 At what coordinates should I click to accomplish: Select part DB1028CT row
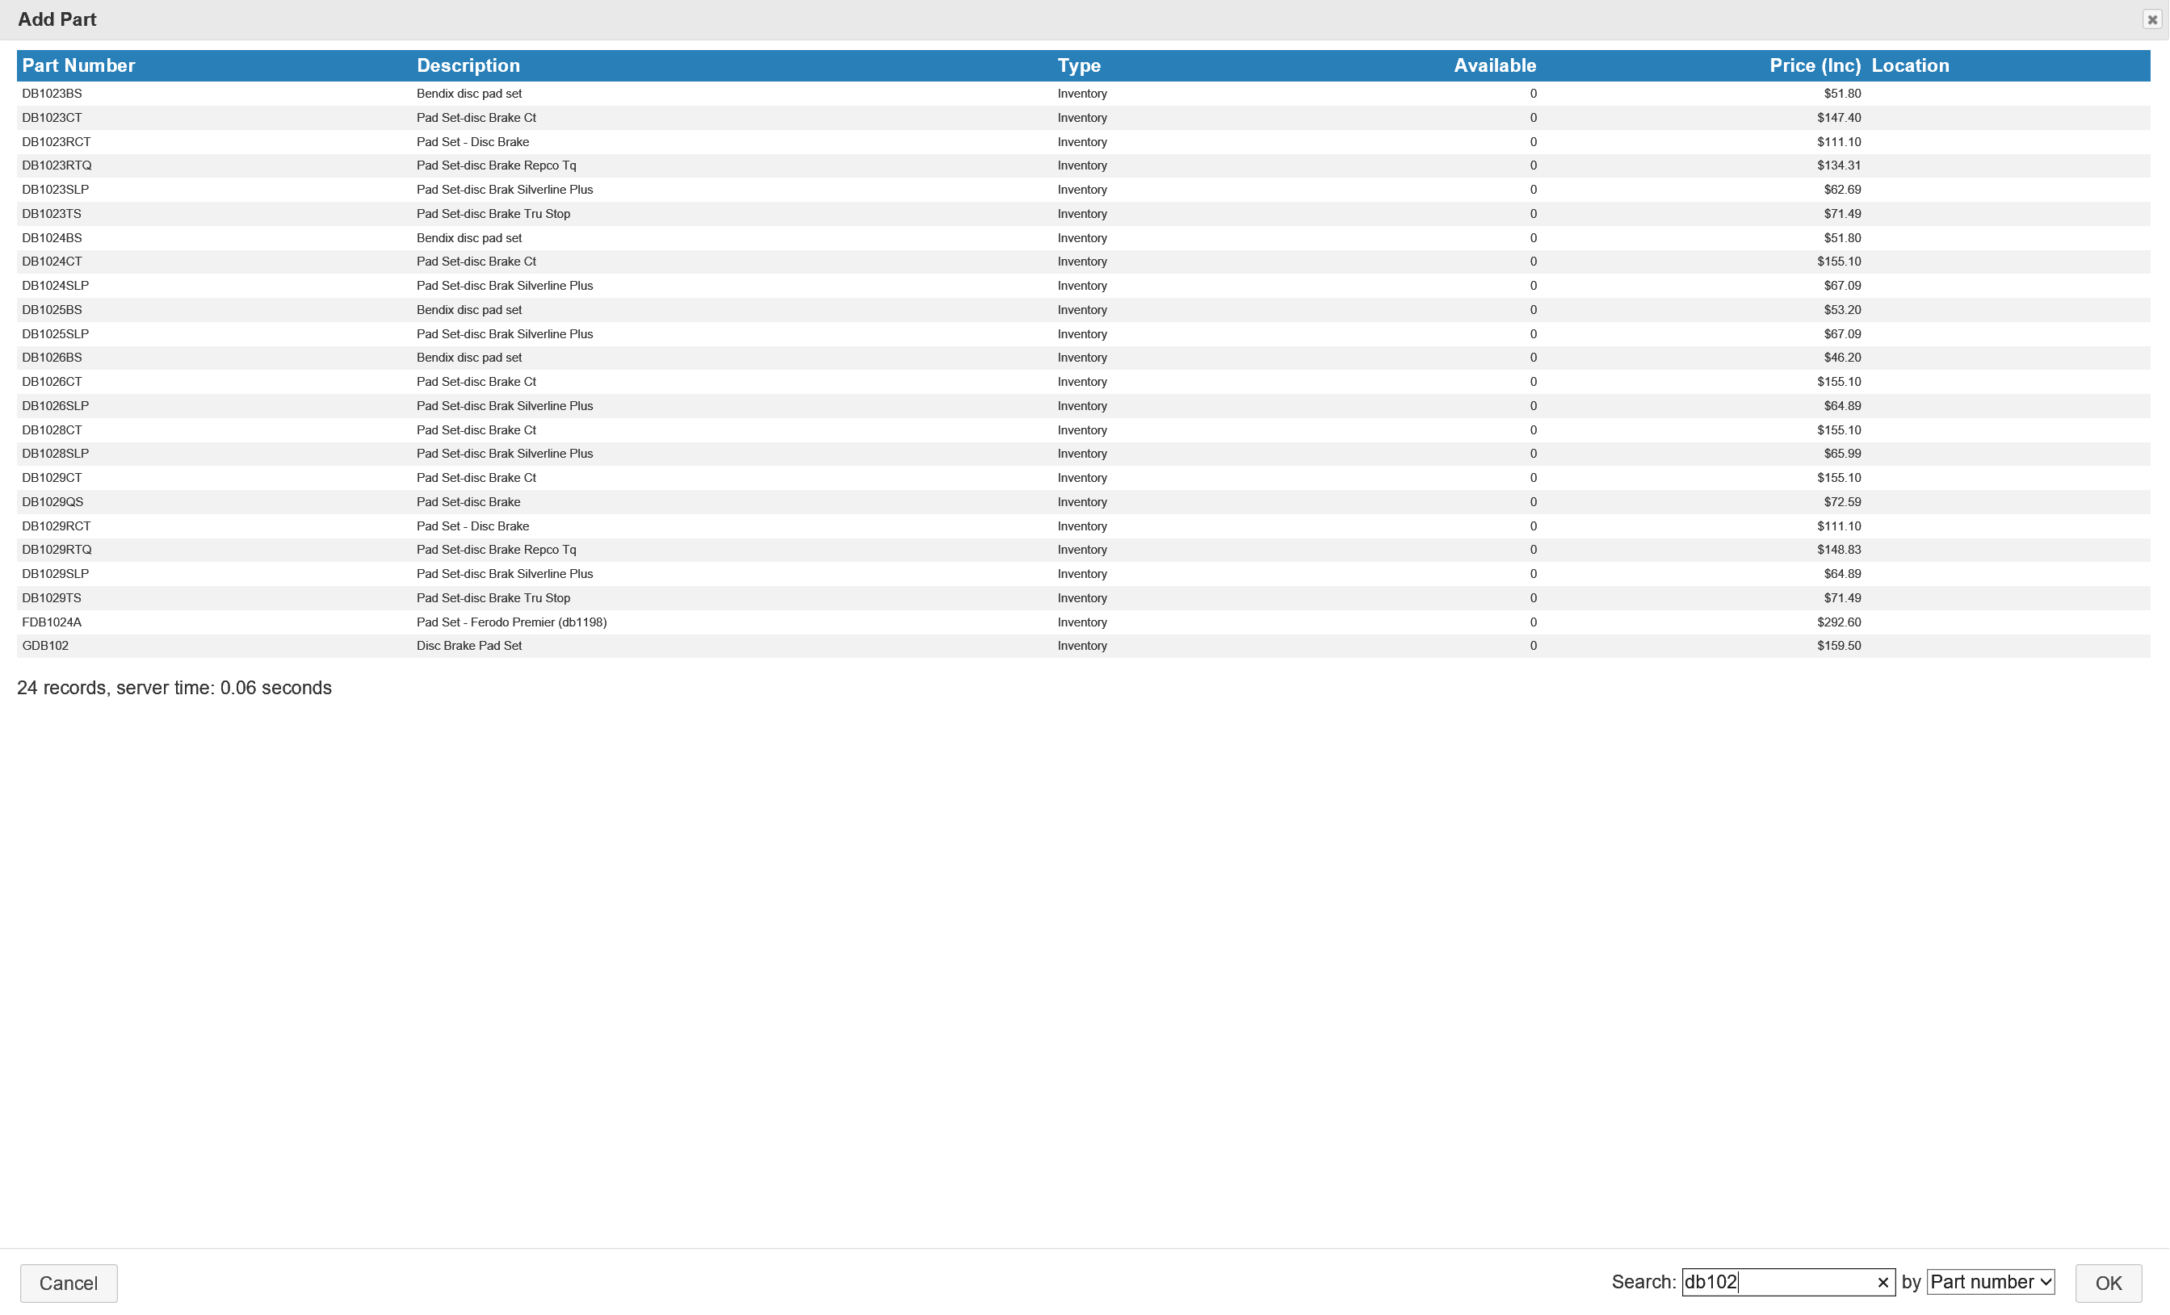[x=1083, y=429]
